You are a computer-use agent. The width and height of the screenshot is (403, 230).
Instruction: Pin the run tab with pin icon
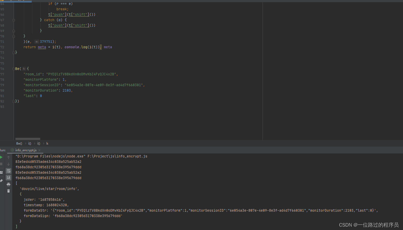[x=1, y=181]
